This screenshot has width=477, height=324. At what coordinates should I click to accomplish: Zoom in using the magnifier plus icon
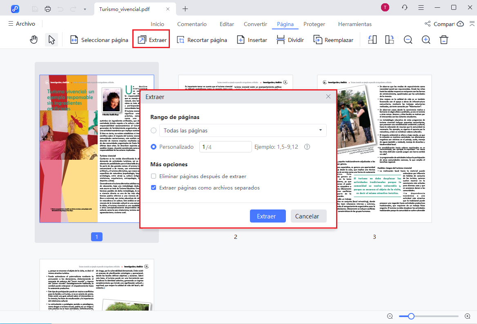click(x=426, y=40)
